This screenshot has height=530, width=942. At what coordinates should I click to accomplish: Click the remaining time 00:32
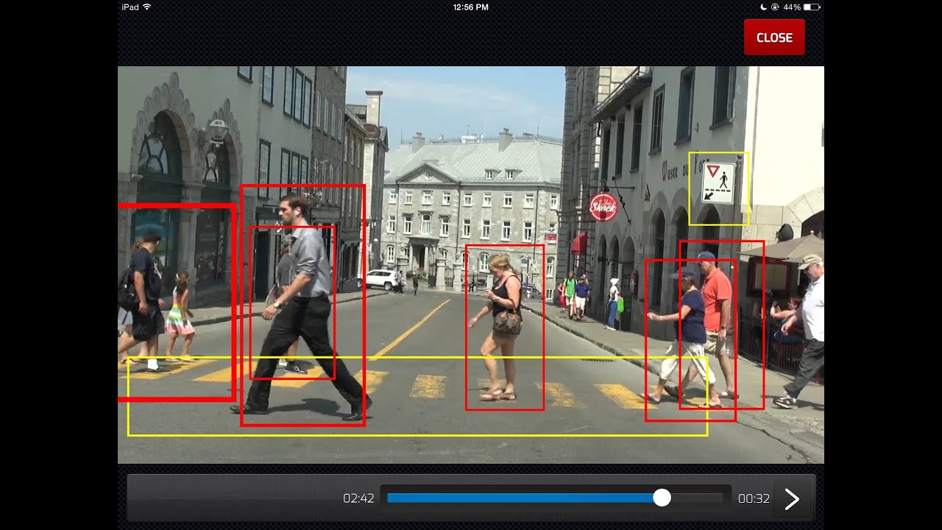(754, 498)
